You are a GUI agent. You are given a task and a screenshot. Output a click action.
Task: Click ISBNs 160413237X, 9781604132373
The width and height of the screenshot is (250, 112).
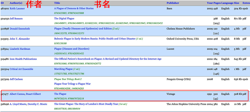click(x=69, y=33)
